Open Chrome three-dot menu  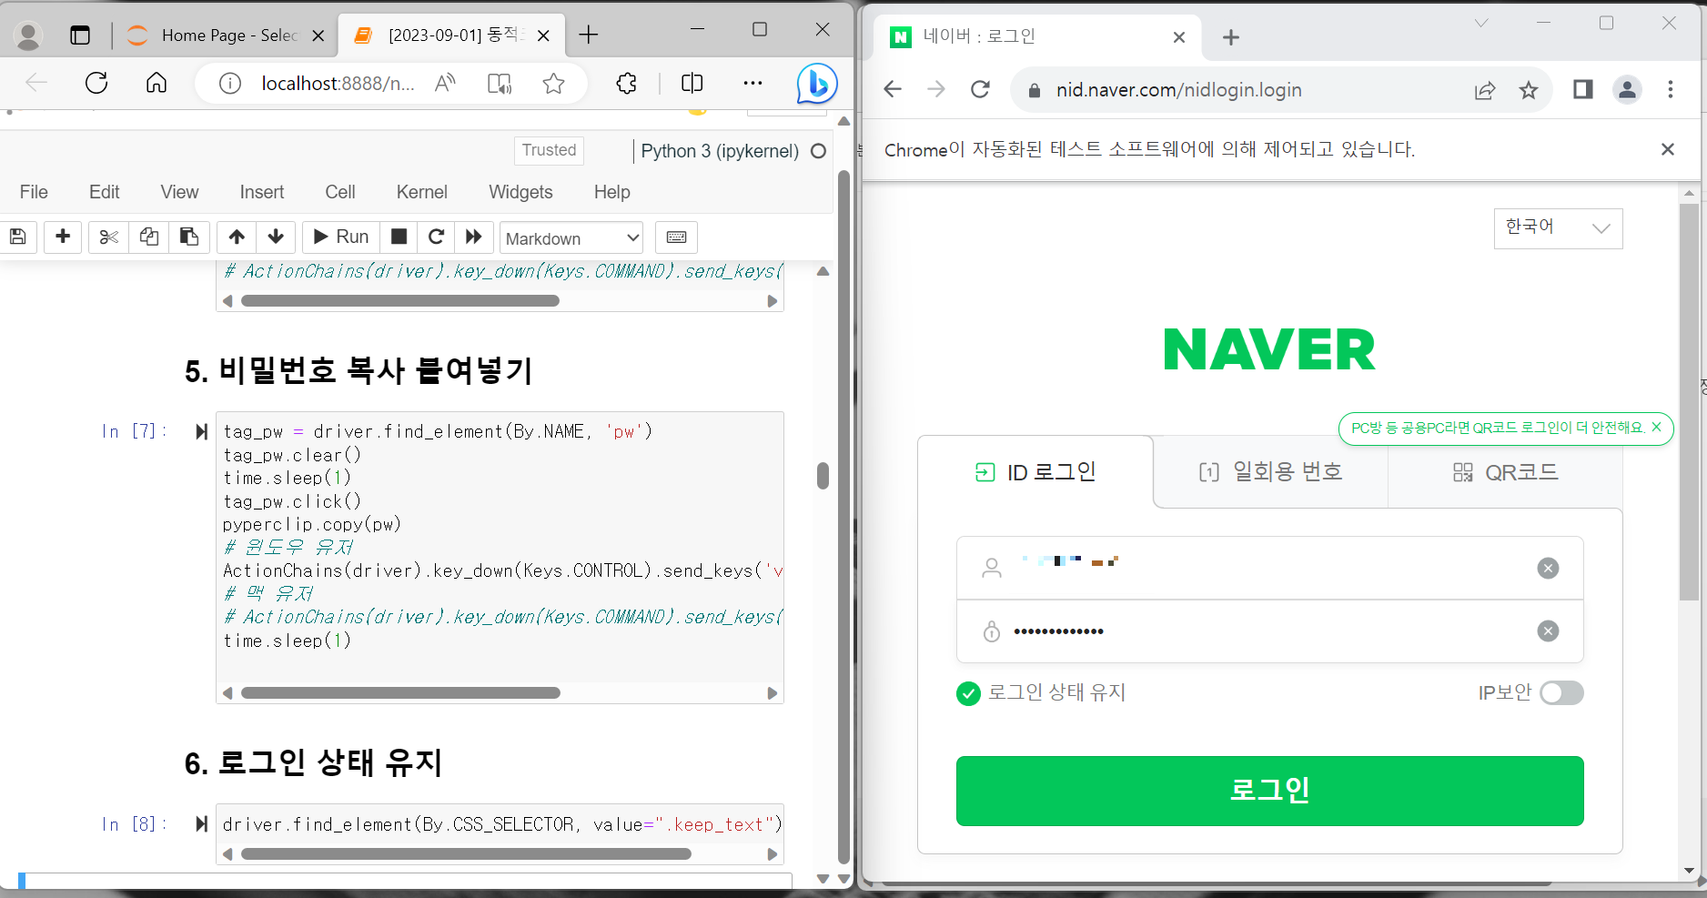1671,89
